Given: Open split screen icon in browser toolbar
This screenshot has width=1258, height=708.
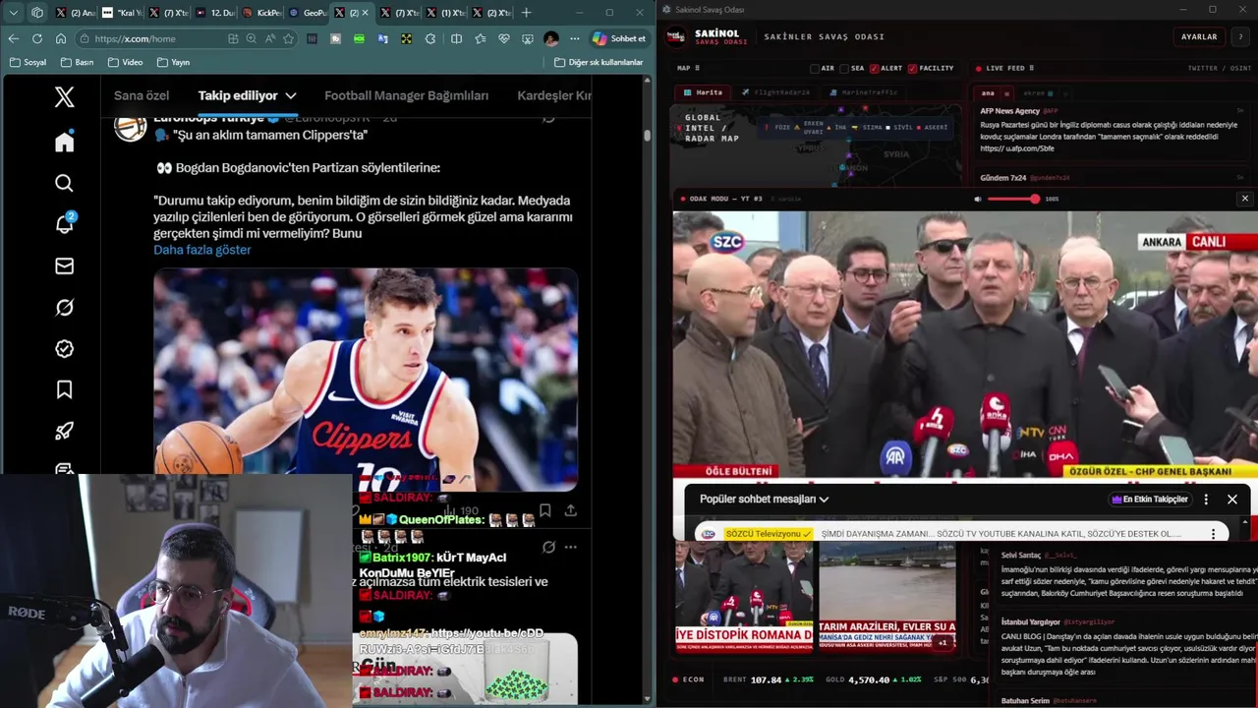Looking at the screenshot, I should coord(456,38).
